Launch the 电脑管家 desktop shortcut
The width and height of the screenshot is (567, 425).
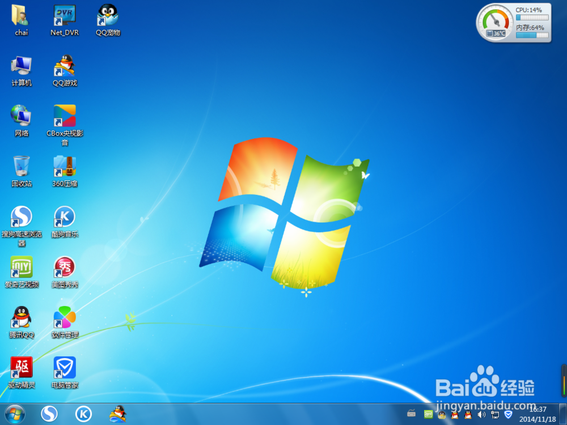coord(65,373)
